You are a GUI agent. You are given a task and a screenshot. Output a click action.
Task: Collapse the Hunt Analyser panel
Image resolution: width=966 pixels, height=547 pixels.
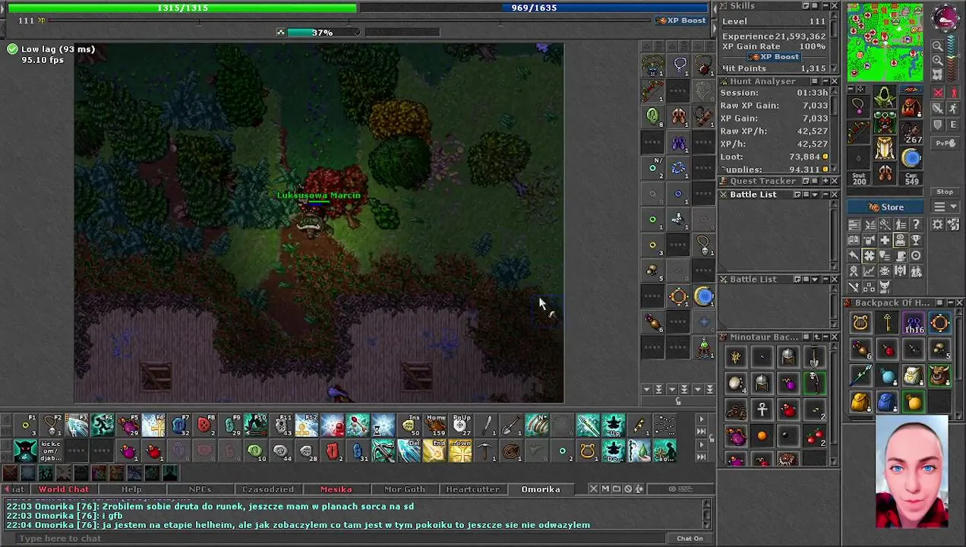[825, 81]
